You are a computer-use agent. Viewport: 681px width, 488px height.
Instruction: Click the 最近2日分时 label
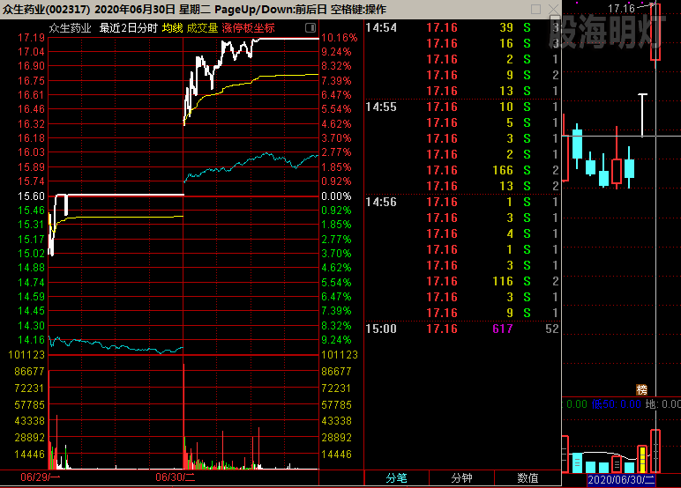click(128, 28)
